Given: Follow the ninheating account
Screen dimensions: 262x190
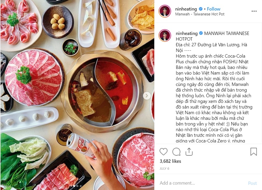Looking at the screenshot, I should [214, 9].
